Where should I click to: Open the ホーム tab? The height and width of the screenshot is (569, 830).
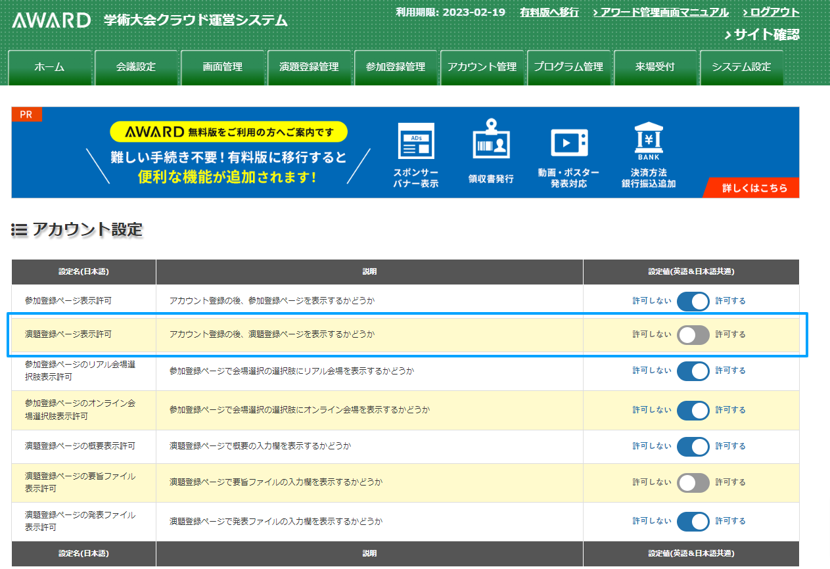pyautogui.click(x=50, y=67)
